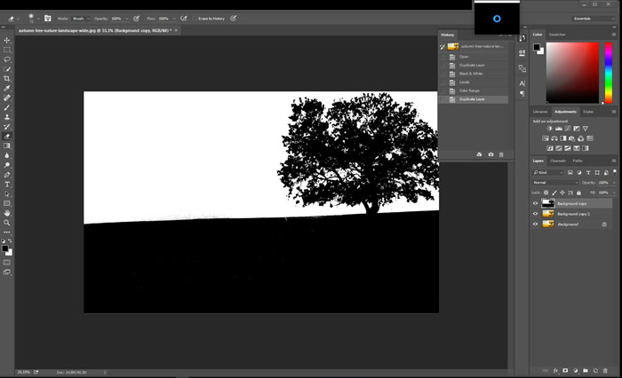This screenshot has width=622, height=378.
Task: Open the Opacity dropdown in options bar
Action: tap(126, 19)
